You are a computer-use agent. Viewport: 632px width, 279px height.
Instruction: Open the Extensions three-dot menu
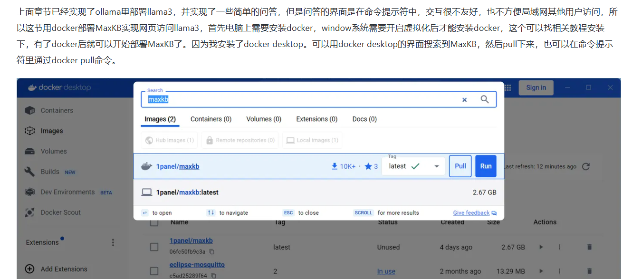[113, 242]
